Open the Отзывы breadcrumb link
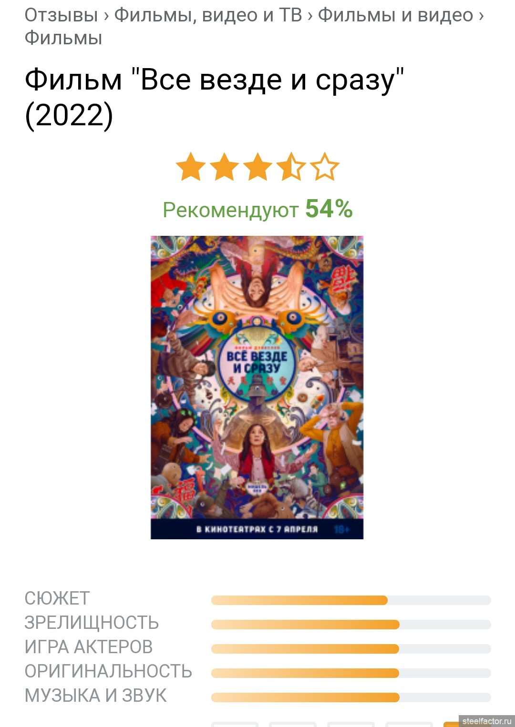Viewport: 515px width, 727px height. point(62,15)
